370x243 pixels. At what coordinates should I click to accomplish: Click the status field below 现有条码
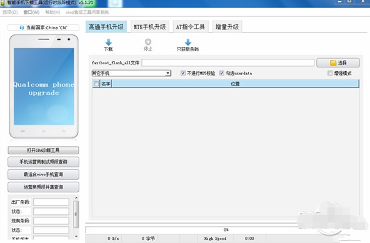[x=51, y=230]
